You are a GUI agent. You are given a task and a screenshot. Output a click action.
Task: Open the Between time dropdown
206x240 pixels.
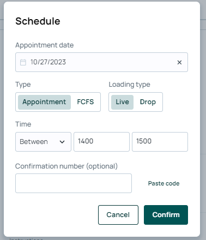click(43, 142)
